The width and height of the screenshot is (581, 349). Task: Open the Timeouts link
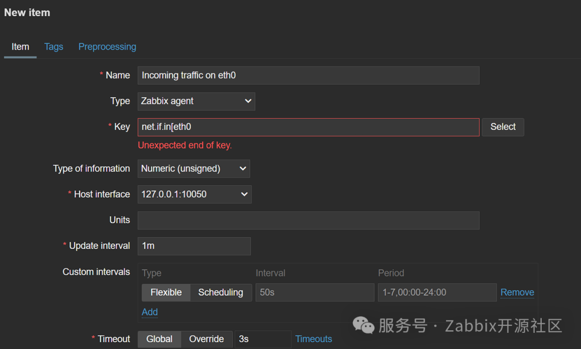click(314, 339)
